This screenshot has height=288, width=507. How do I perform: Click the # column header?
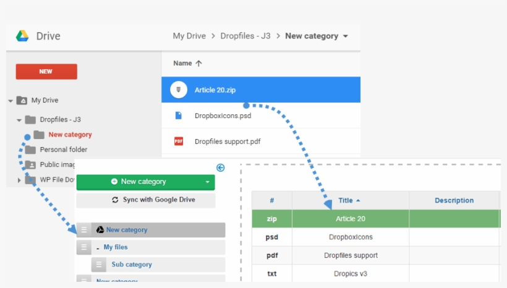pyautogui.click(x=272, y=200)
